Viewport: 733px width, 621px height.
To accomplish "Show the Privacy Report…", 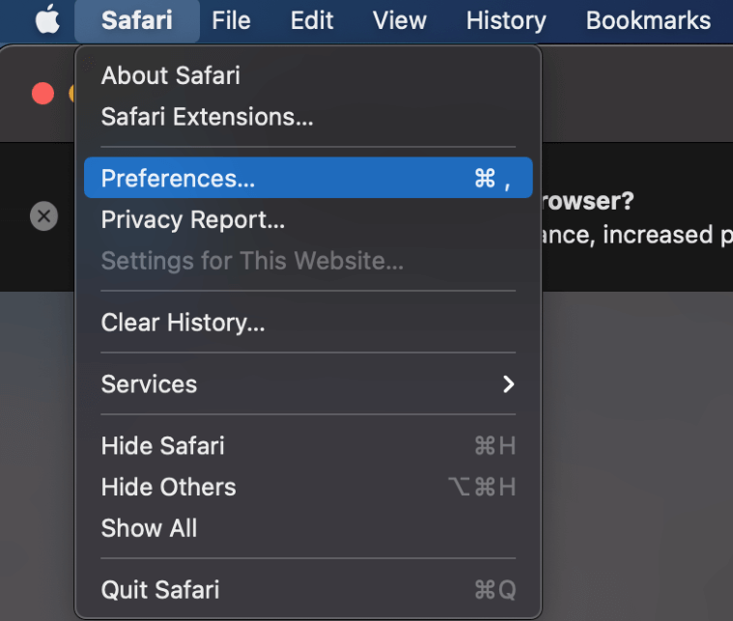I will click(x=193, y=220).
